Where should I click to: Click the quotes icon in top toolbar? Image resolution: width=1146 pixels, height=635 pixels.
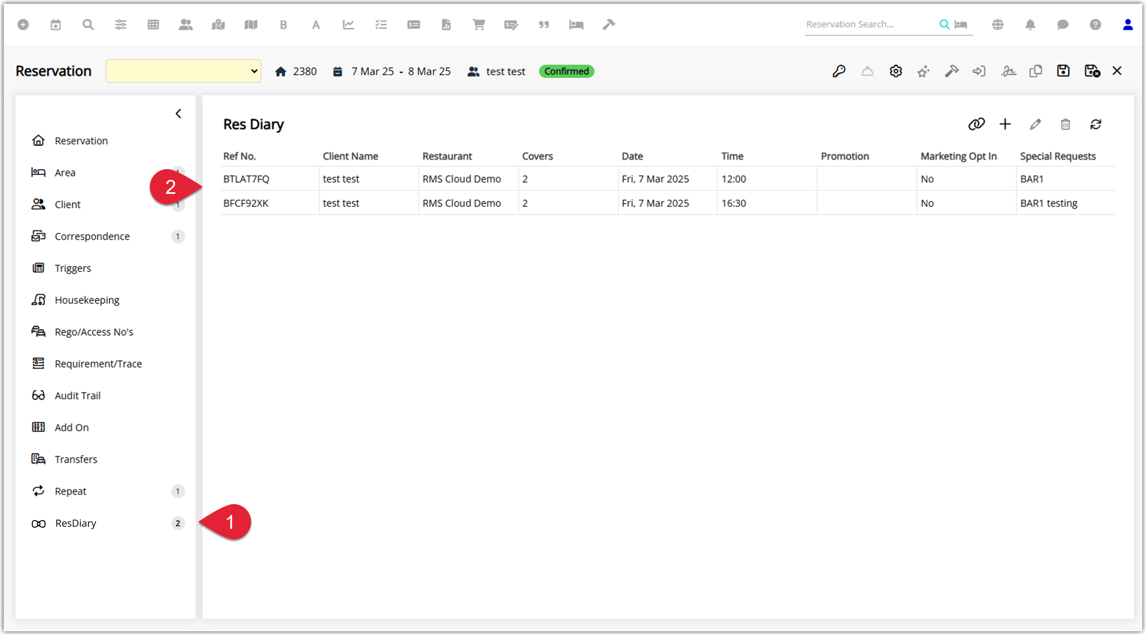tap(544, 24)
